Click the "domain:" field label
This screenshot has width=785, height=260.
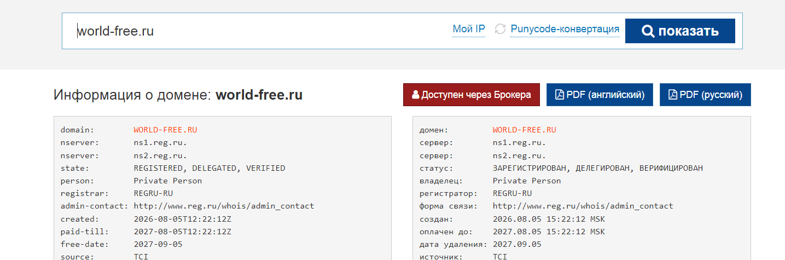[x=77, y=130]
